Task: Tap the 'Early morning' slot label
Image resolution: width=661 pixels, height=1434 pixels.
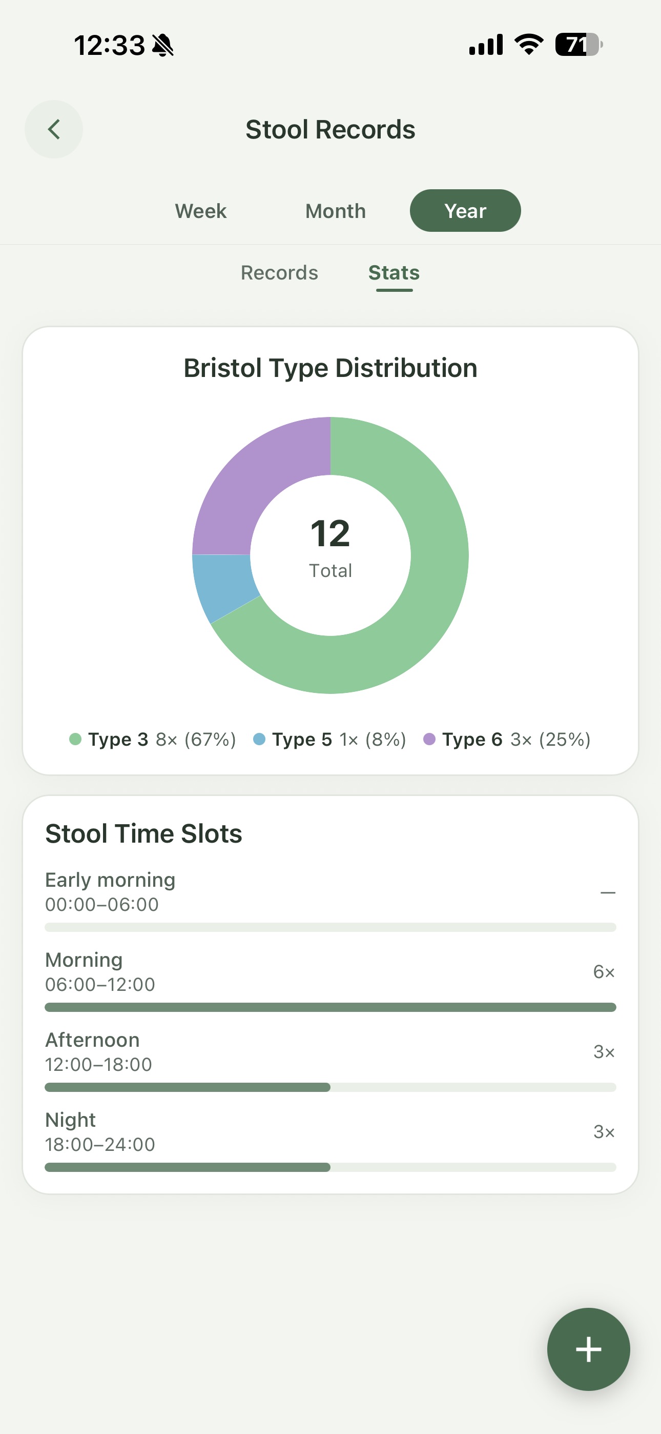Action: (x=110, y=880)
